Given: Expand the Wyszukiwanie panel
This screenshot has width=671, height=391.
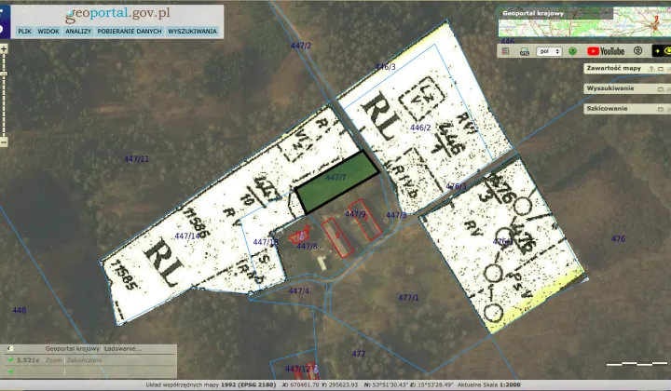Looking at the screenshot, I should [x=661, y=88].
